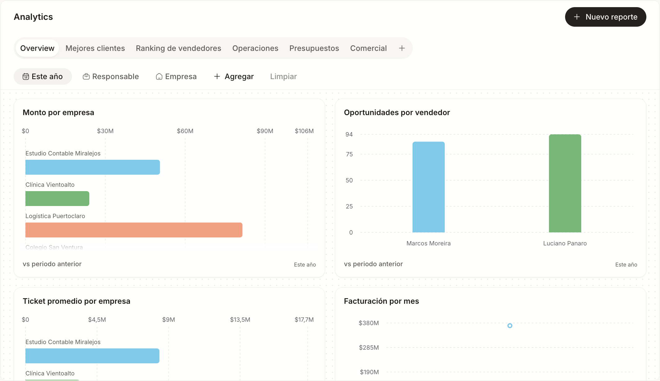Screen dimensions: 660x381
Task: Click the Ticket promedio por empresa title
Action: point(77,301)
